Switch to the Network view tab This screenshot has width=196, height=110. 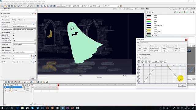coord(121,9)
